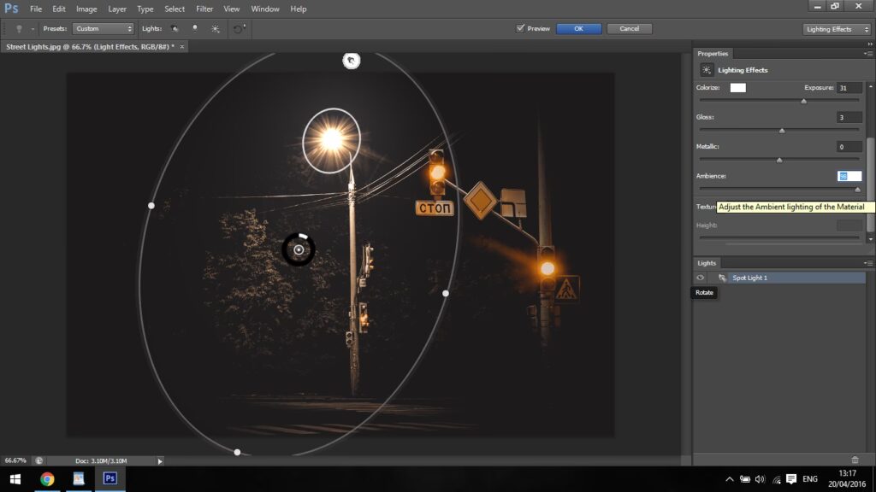Open the Filter menu
Viewport: 876px width, 492px height.
204,9
